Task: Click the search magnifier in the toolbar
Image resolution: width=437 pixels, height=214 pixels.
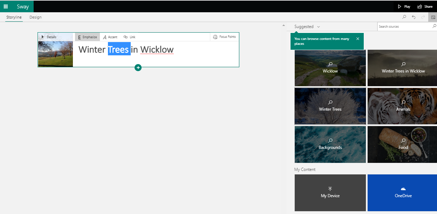Action: pyautogui.click(x=404, y=17)
